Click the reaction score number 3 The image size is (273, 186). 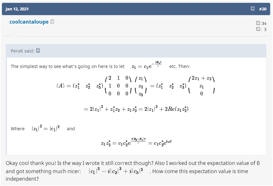(265, 29)
